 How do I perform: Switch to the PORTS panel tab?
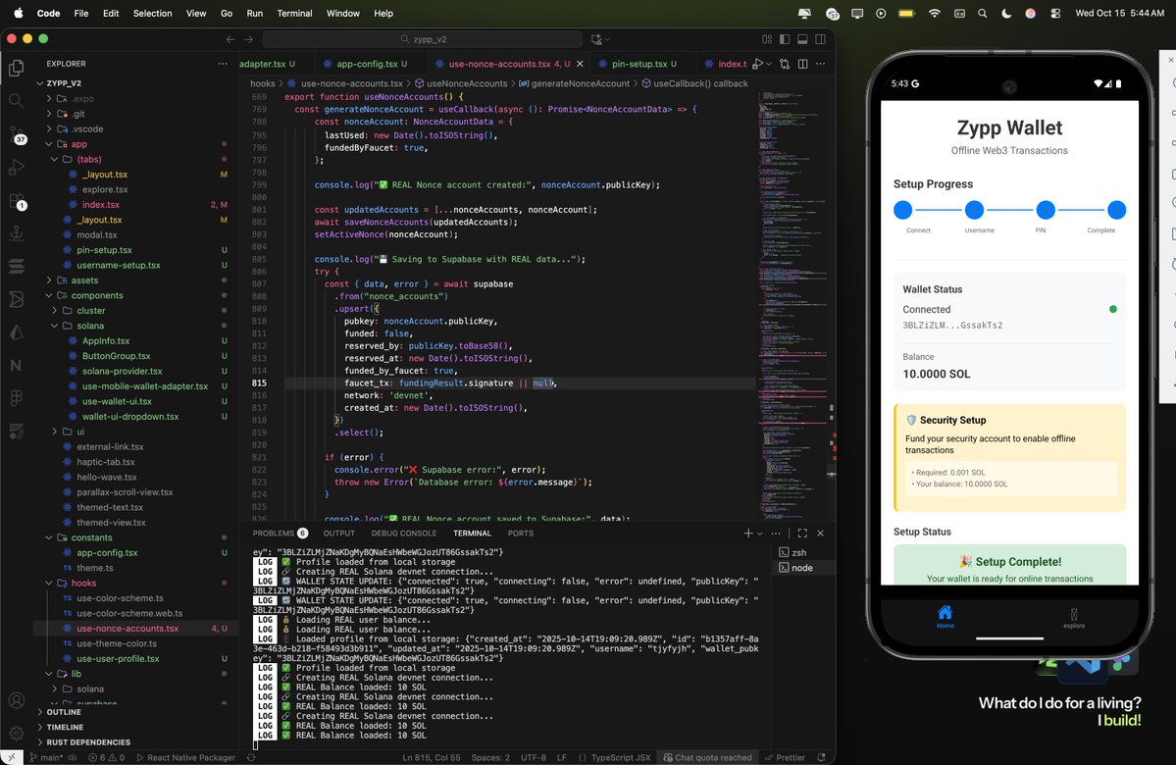[x=520, y=534]
